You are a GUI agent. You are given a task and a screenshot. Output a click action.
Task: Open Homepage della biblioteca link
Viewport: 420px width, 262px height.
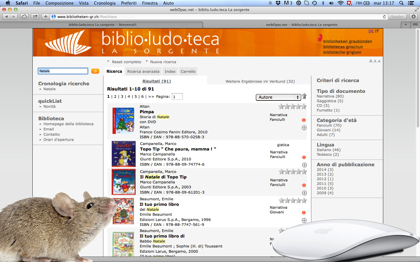(x=69, y=124)
